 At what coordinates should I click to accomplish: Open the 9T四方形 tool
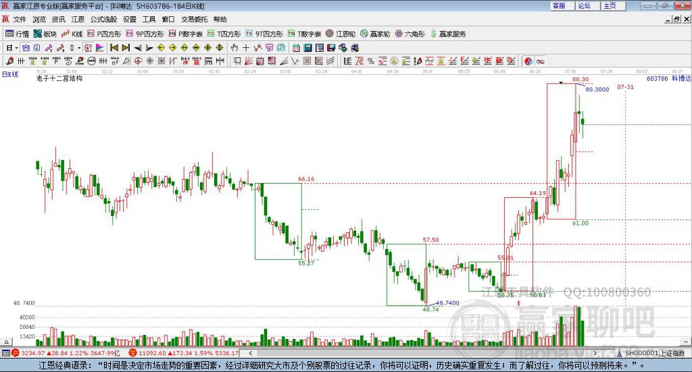click(264, 34)
